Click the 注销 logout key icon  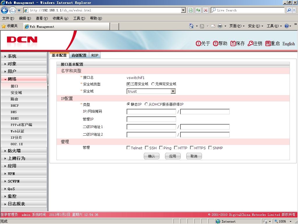pyautogui.click(x=250, y=44)
